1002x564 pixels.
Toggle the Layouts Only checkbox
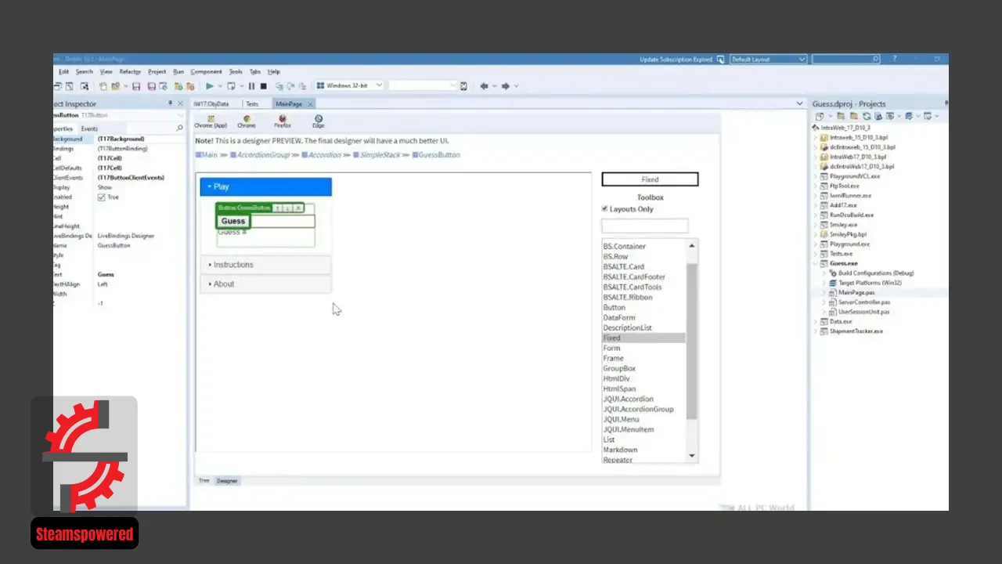click(x=604, y=209)
